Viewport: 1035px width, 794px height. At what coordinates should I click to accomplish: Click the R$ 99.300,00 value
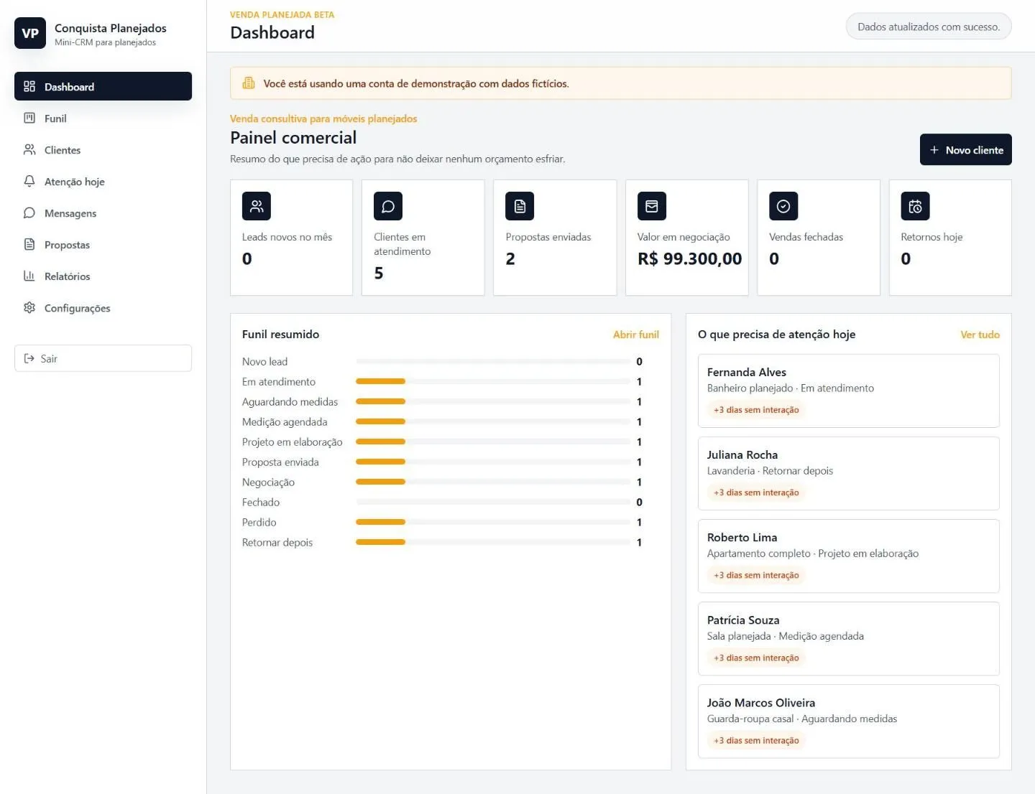tap(689, 258)
